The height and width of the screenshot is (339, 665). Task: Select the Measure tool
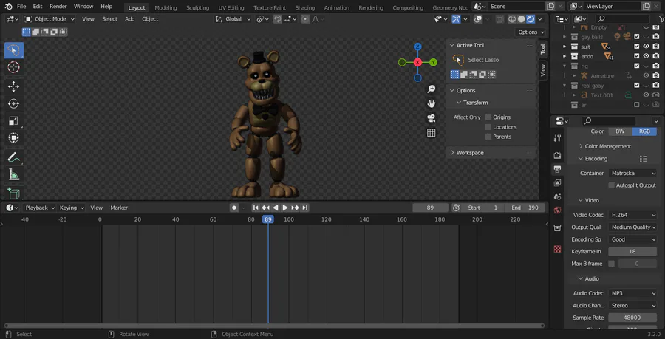(x=13, y=174)
